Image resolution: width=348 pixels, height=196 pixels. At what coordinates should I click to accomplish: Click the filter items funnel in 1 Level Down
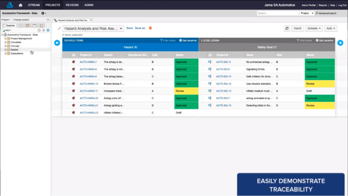pos(304,41)
